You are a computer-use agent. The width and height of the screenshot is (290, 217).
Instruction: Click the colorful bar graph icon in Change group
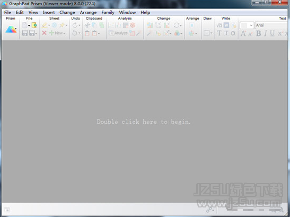[x=150, y=25]
